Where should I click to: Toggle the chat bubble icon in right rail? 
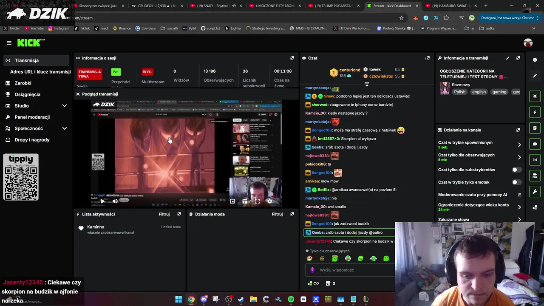pyautogui.click(x=535, y=144)
